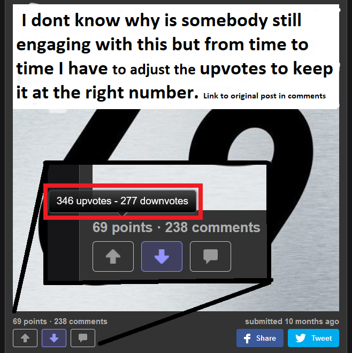Viewport: 352px width, 353px height.
Task: Click the enlarged 69 points text in the inset
Action: pyautogui.click(x=123, y=227)
